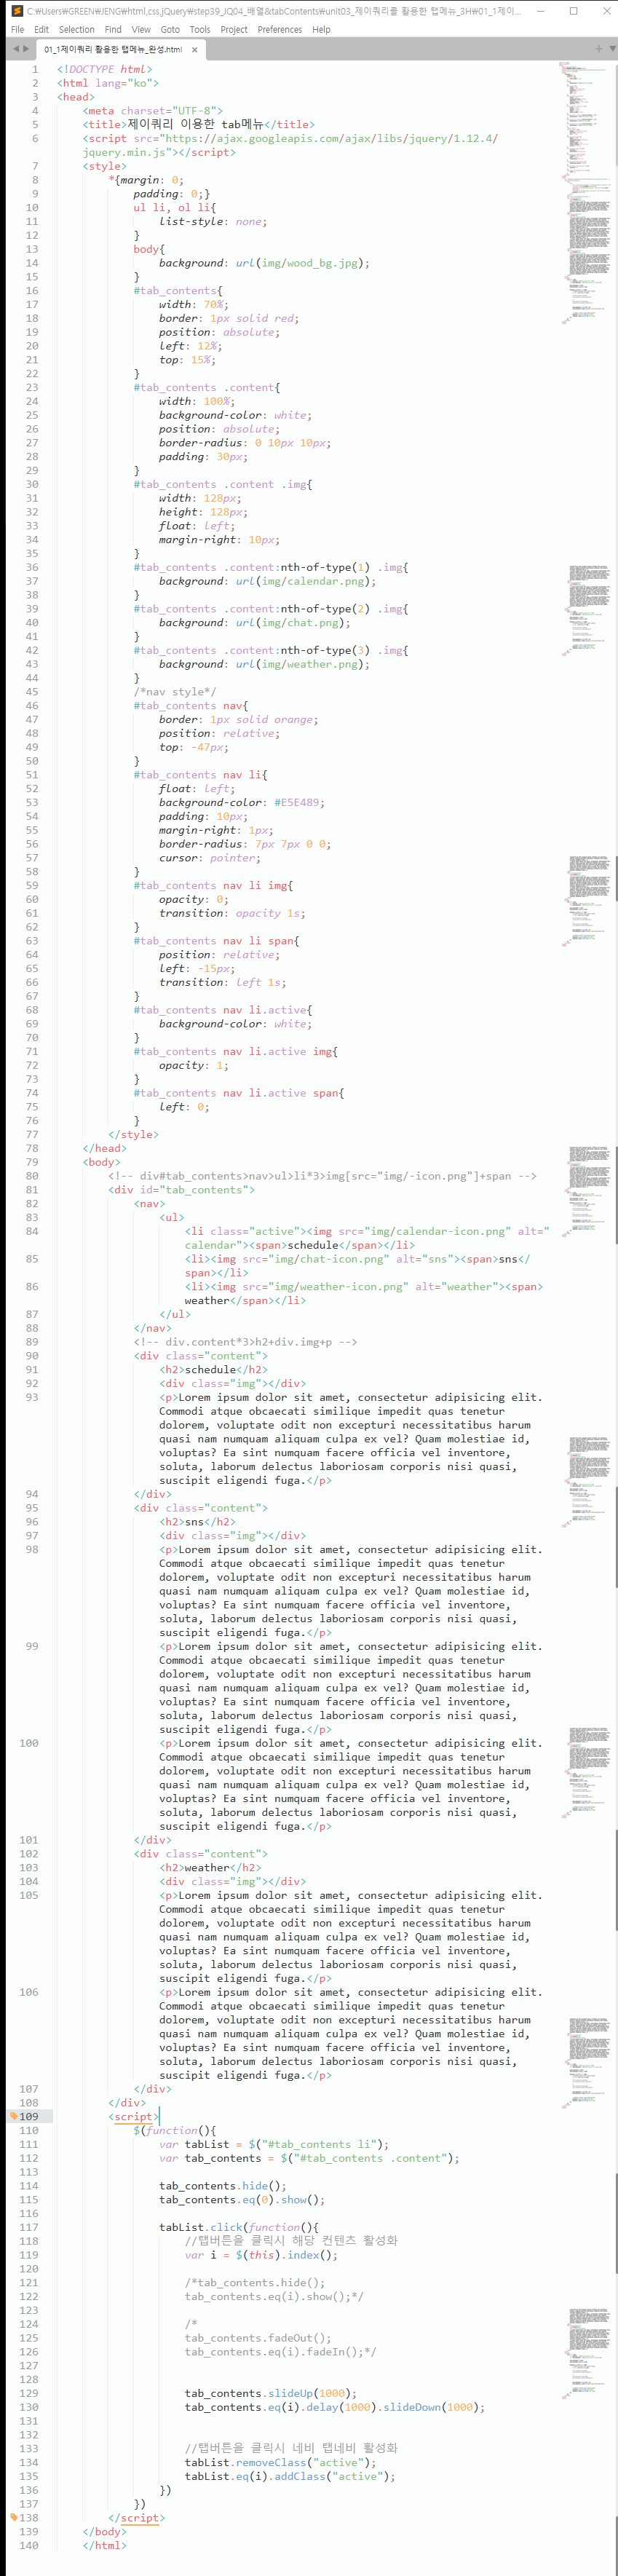Click the 'var tabList' declaration
Screen dimensions: 618x2576
[274, 2144]
